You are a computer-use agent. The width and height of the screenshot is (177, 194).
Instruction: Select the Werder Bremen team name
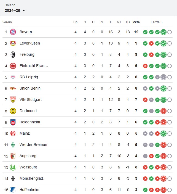coord(33,145)
